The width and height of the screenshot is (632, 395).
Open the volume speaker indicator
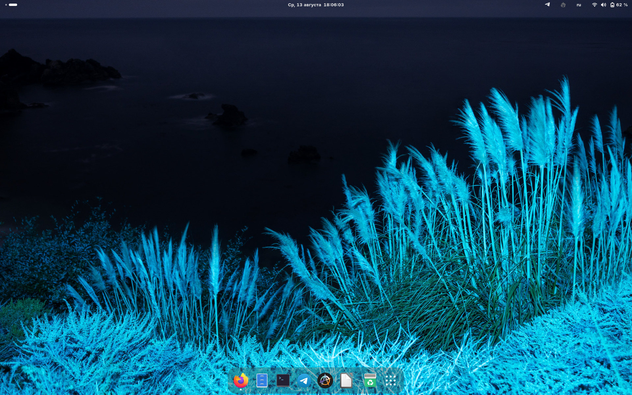(603, 5)
